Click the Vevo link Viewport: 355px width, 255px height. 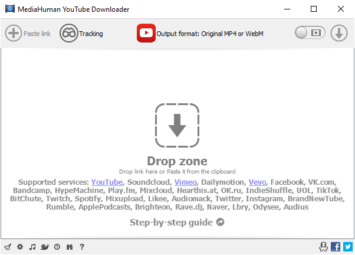click(257, 182)
